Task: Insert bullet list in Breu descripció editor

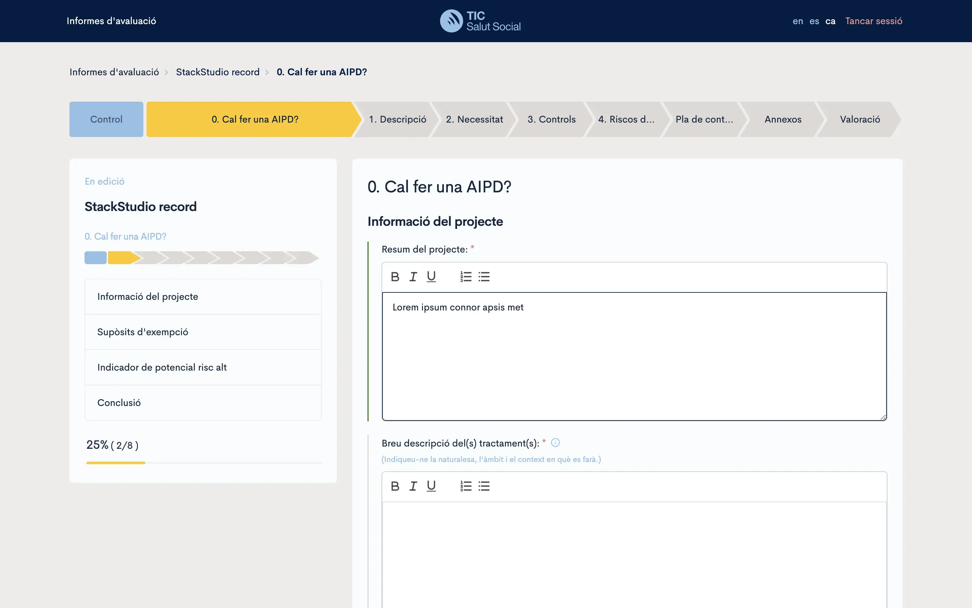Action: (x=484, y=486)
